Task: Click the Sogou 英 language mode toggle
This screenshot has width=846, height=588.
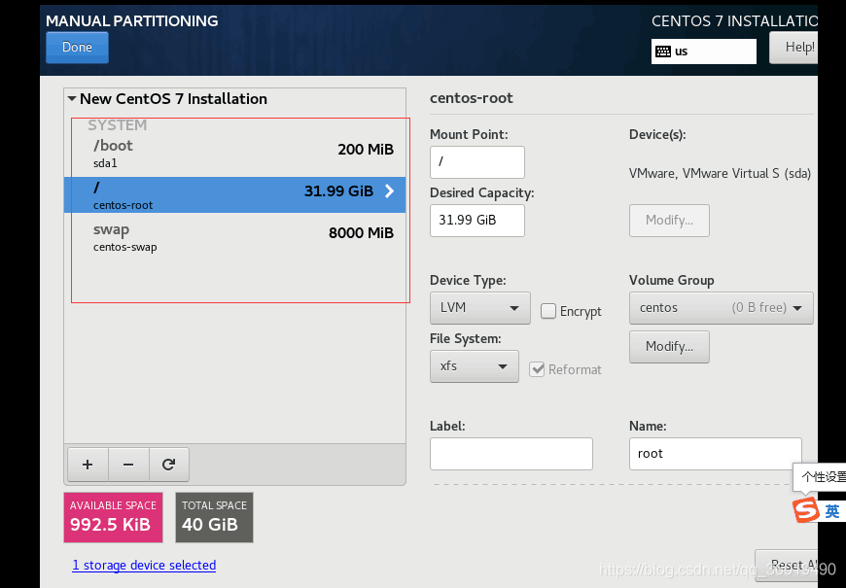Action: (x=831, y=511)
